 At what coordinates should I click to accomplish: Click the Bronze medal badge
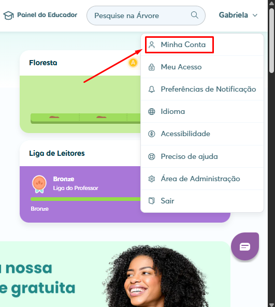click(39, 184)
